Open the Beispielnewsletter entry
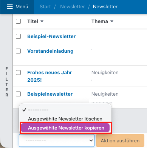The width and height of the screenshot is (147, 148). coord(50,94)
